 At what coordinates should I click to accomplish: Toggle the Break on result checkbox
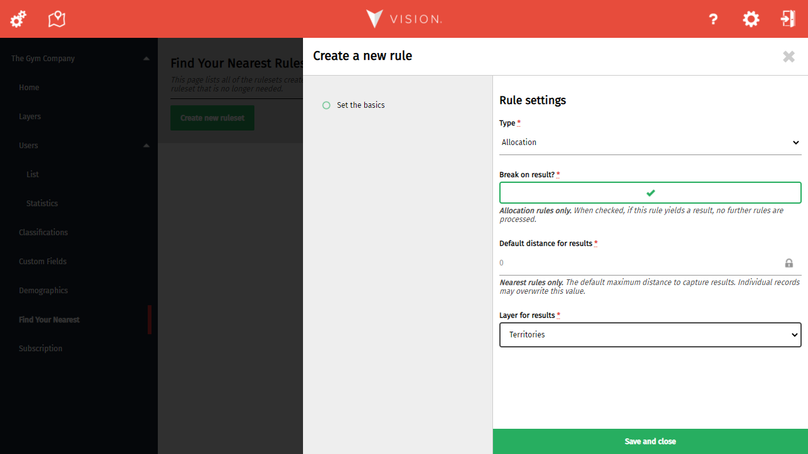650,193
